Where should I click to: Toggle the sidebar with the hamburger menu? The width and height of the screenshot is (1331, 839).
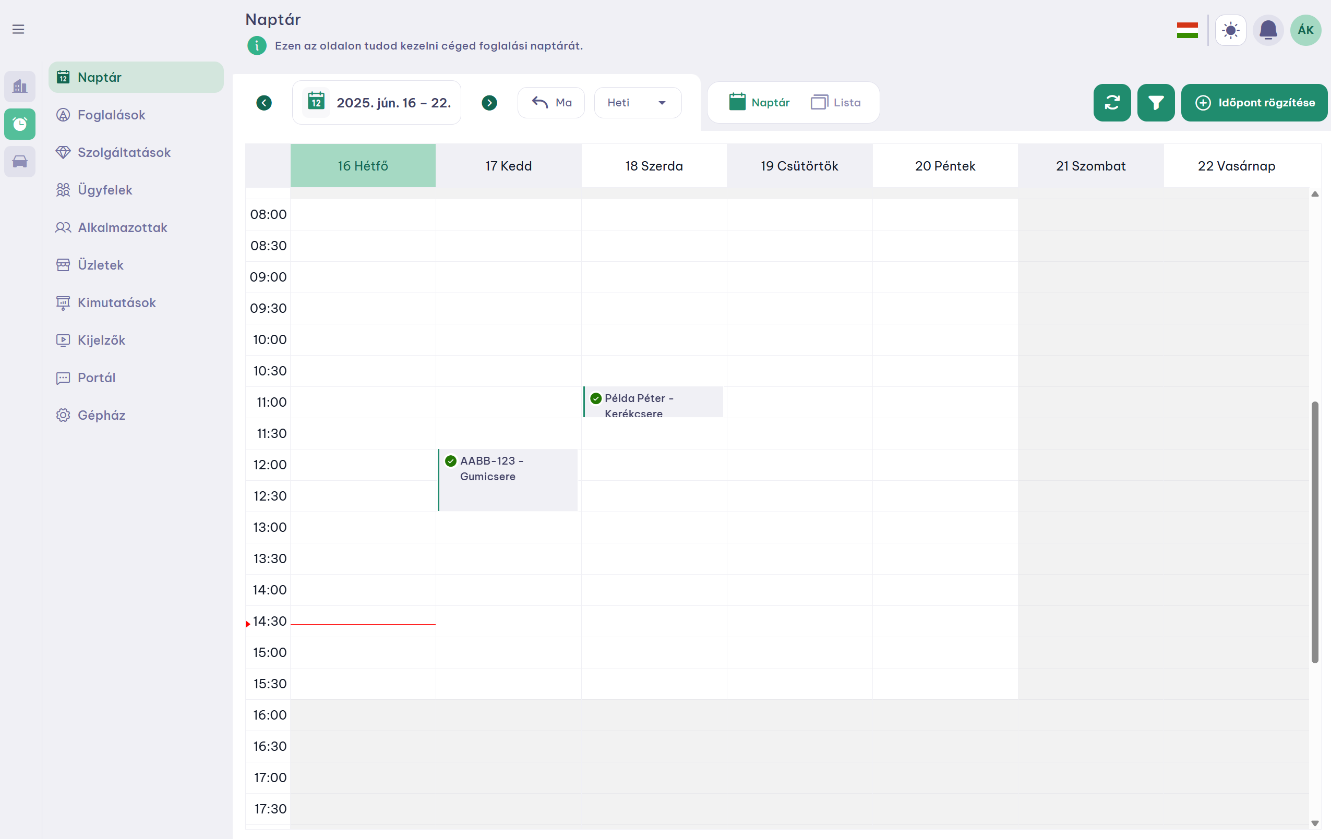pos(18,29)
